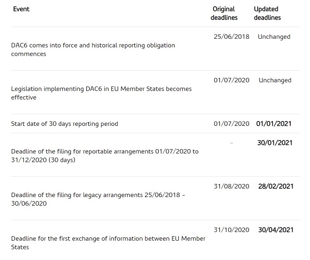Select the DAC6 comes into force event text
The height and width of the screenshot is (260, 310).
pyautogui.click(x=93, y=49)
